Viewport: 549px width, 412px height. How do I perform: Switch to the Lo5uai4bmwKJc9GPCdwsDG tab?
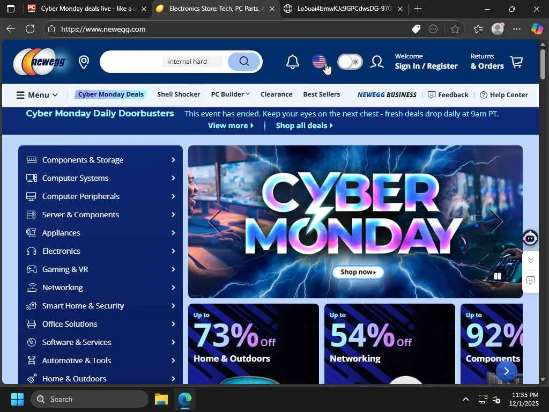pos(343,9)
